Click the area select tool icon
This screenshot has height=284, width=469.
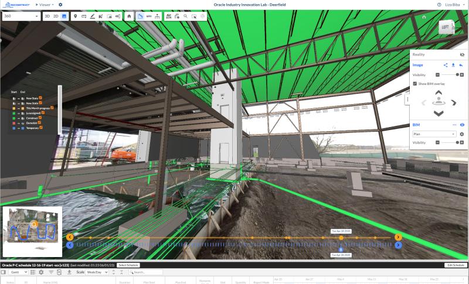tap(194, 16)
